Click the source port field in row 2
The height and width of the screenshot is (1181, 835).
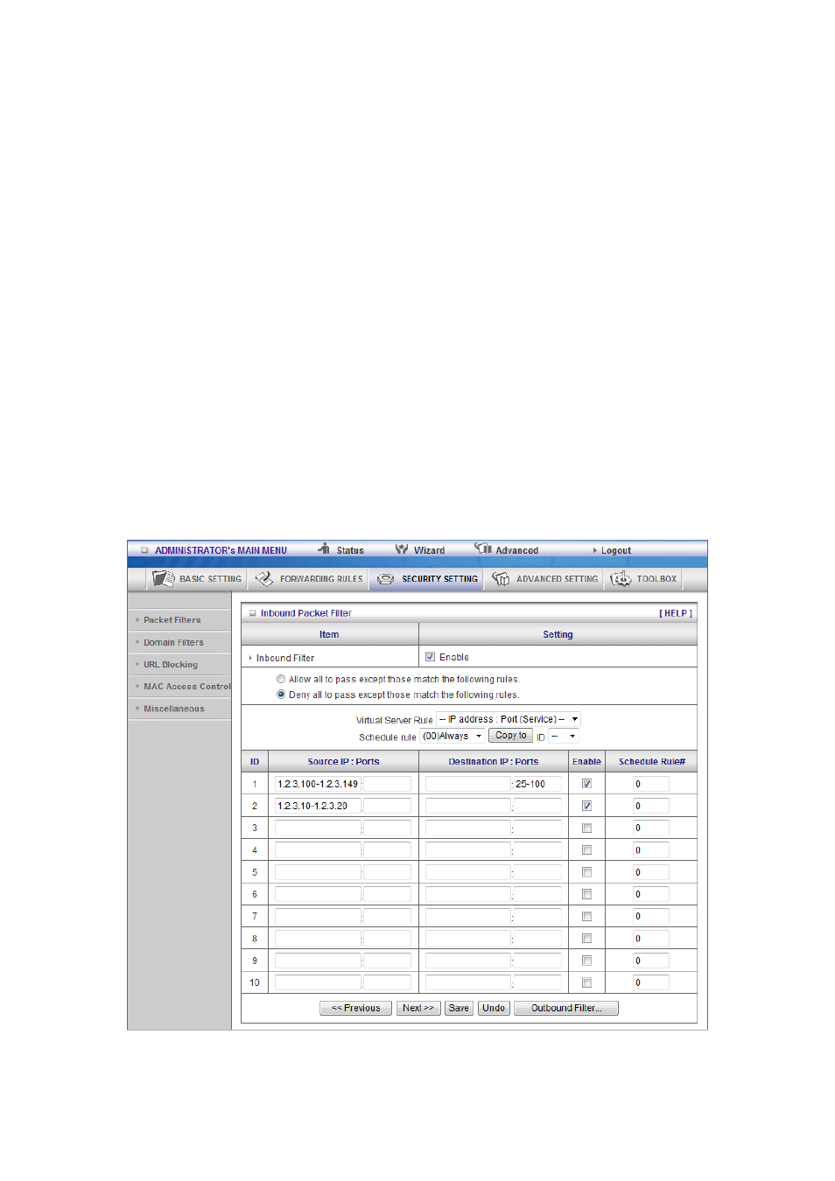387,806
